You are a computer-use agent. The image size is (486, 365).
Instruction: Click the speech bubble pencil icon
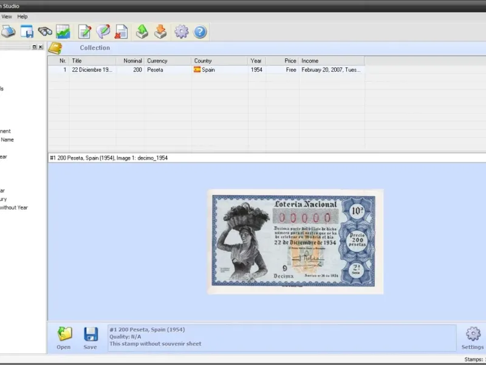point(103,32)
